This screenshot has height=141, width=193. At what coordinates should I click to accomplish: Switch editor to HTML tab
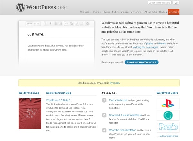[37, 24]
